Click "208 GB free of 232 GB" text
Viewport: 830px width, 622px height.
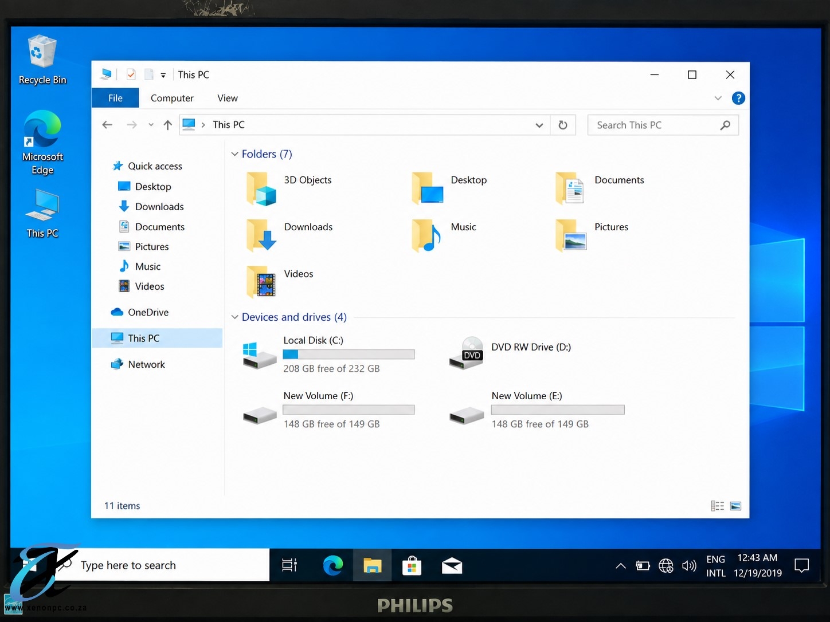coord(331,369)
